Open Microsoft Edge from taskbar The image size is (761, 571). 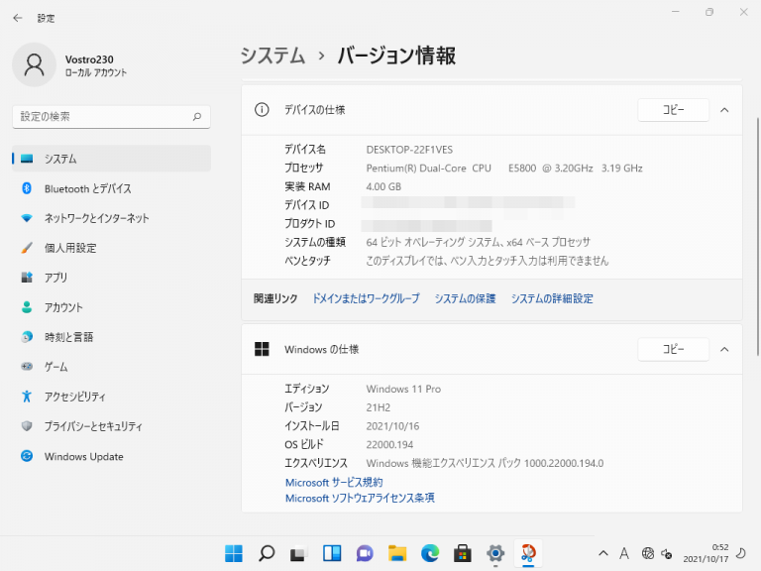coord(429,552)
